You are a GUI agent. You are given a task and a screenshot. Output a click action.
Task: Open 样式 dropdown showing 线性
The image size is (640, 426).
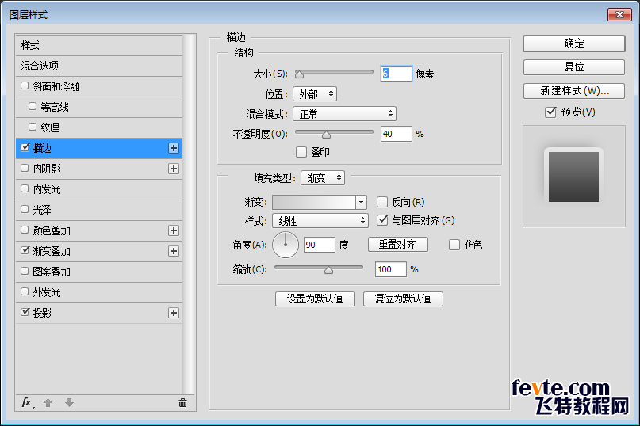click(320, 221)
